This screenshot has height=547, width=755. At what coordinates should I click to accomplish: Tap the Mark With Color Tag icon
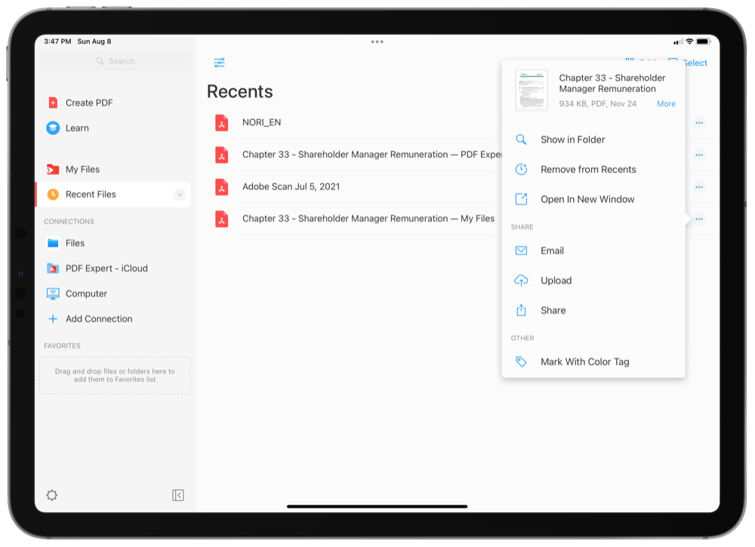[x=521, y=361]
